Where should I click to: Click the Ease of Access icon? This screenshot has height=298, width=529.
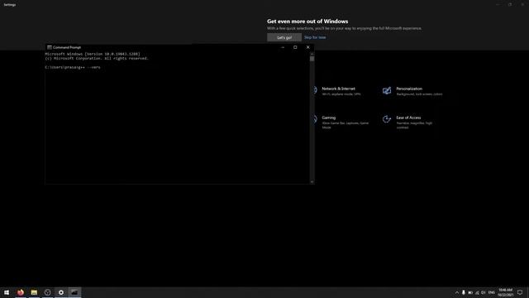387,119
